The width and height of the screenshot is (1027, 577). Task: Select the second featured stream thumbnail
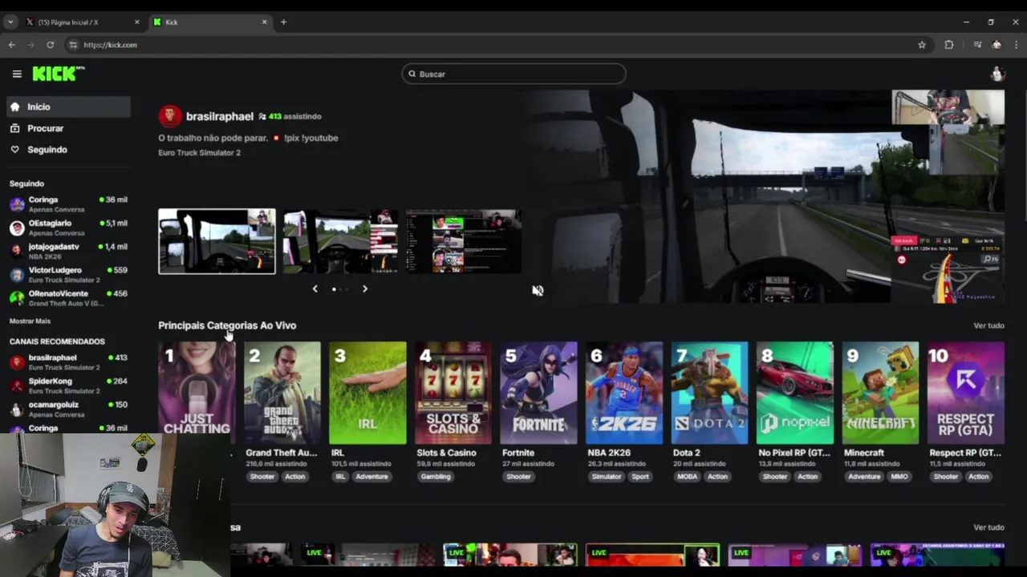[x=340, y=241]
